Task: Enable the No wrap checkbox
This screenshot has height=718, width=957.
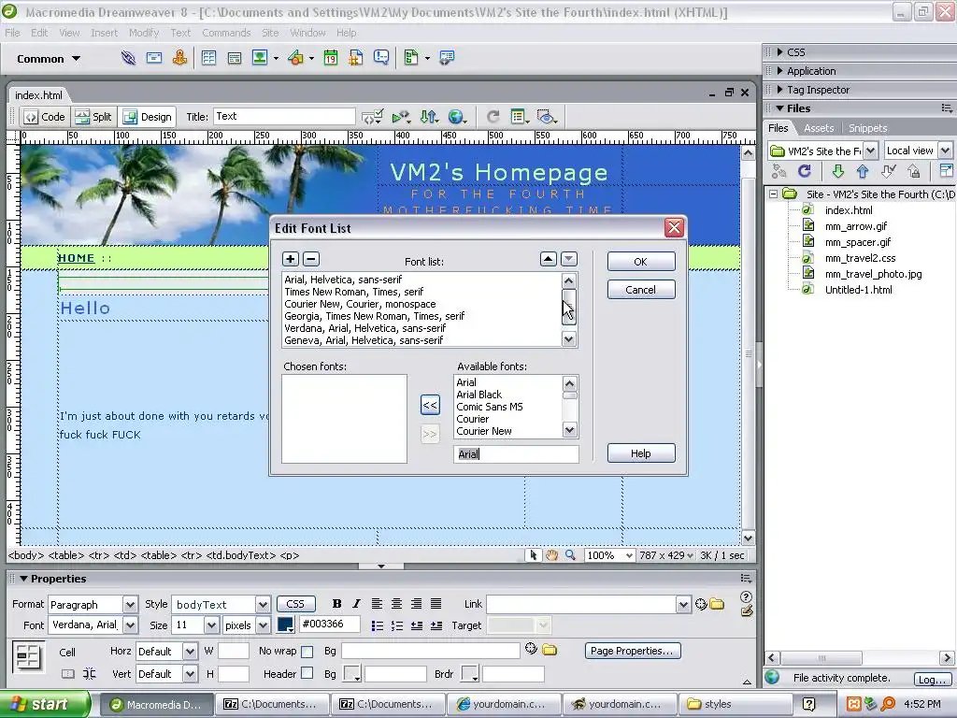Action: point(307,652)
